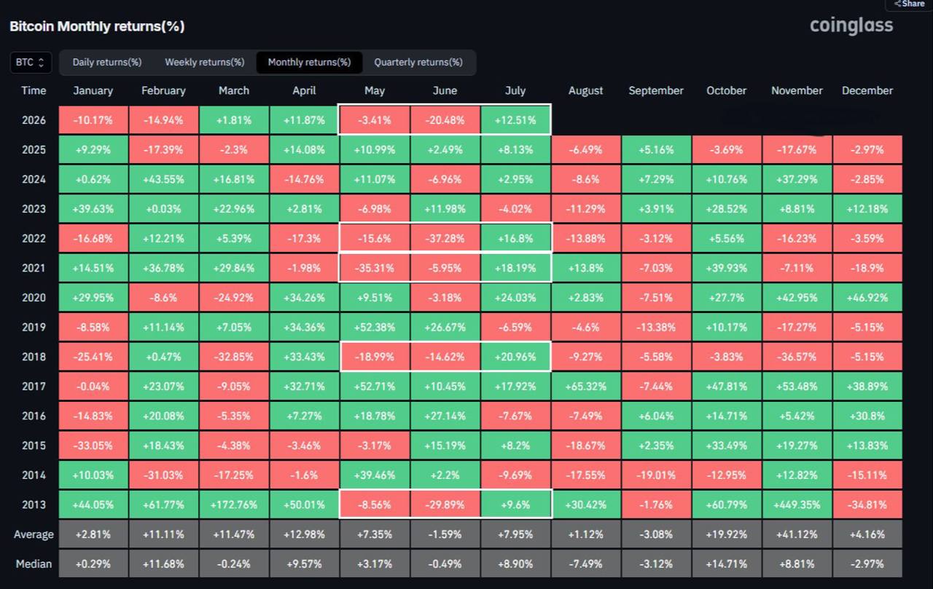Screen dimensions: 933x589
Task: Click the Bitcoin Monthly returns(%) title
Action: coord(97,27)
